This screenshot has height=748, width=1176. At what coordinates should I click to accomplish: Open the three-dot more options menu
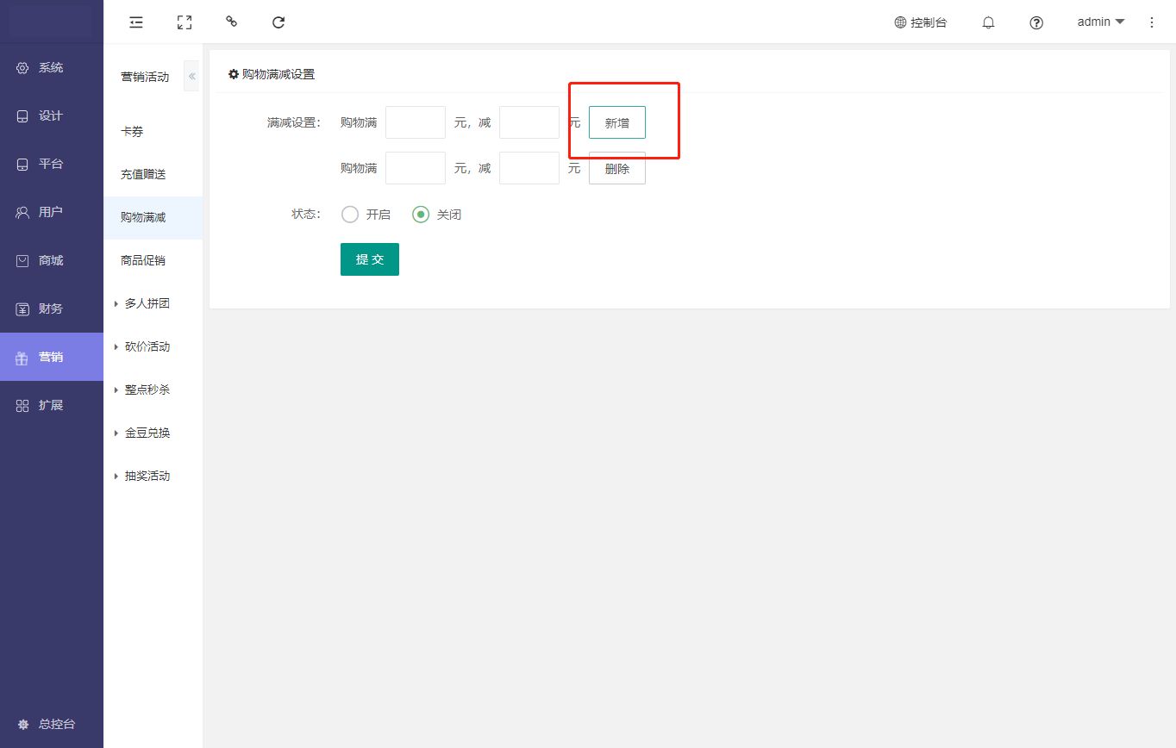pos(1152,22)
